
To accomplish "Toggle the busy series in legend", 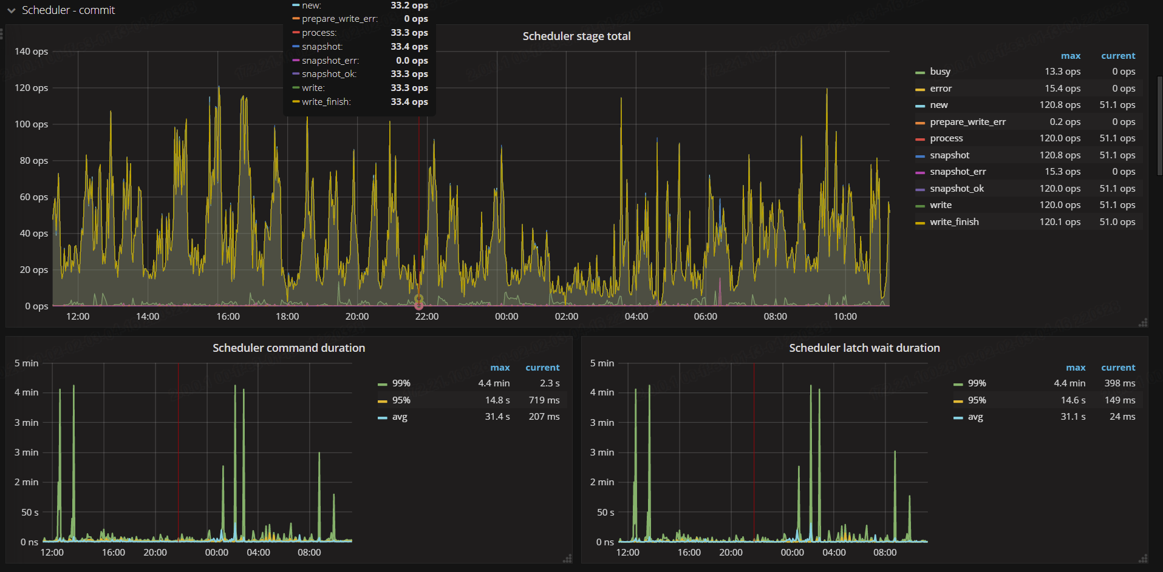I will [x=940, y=72].
